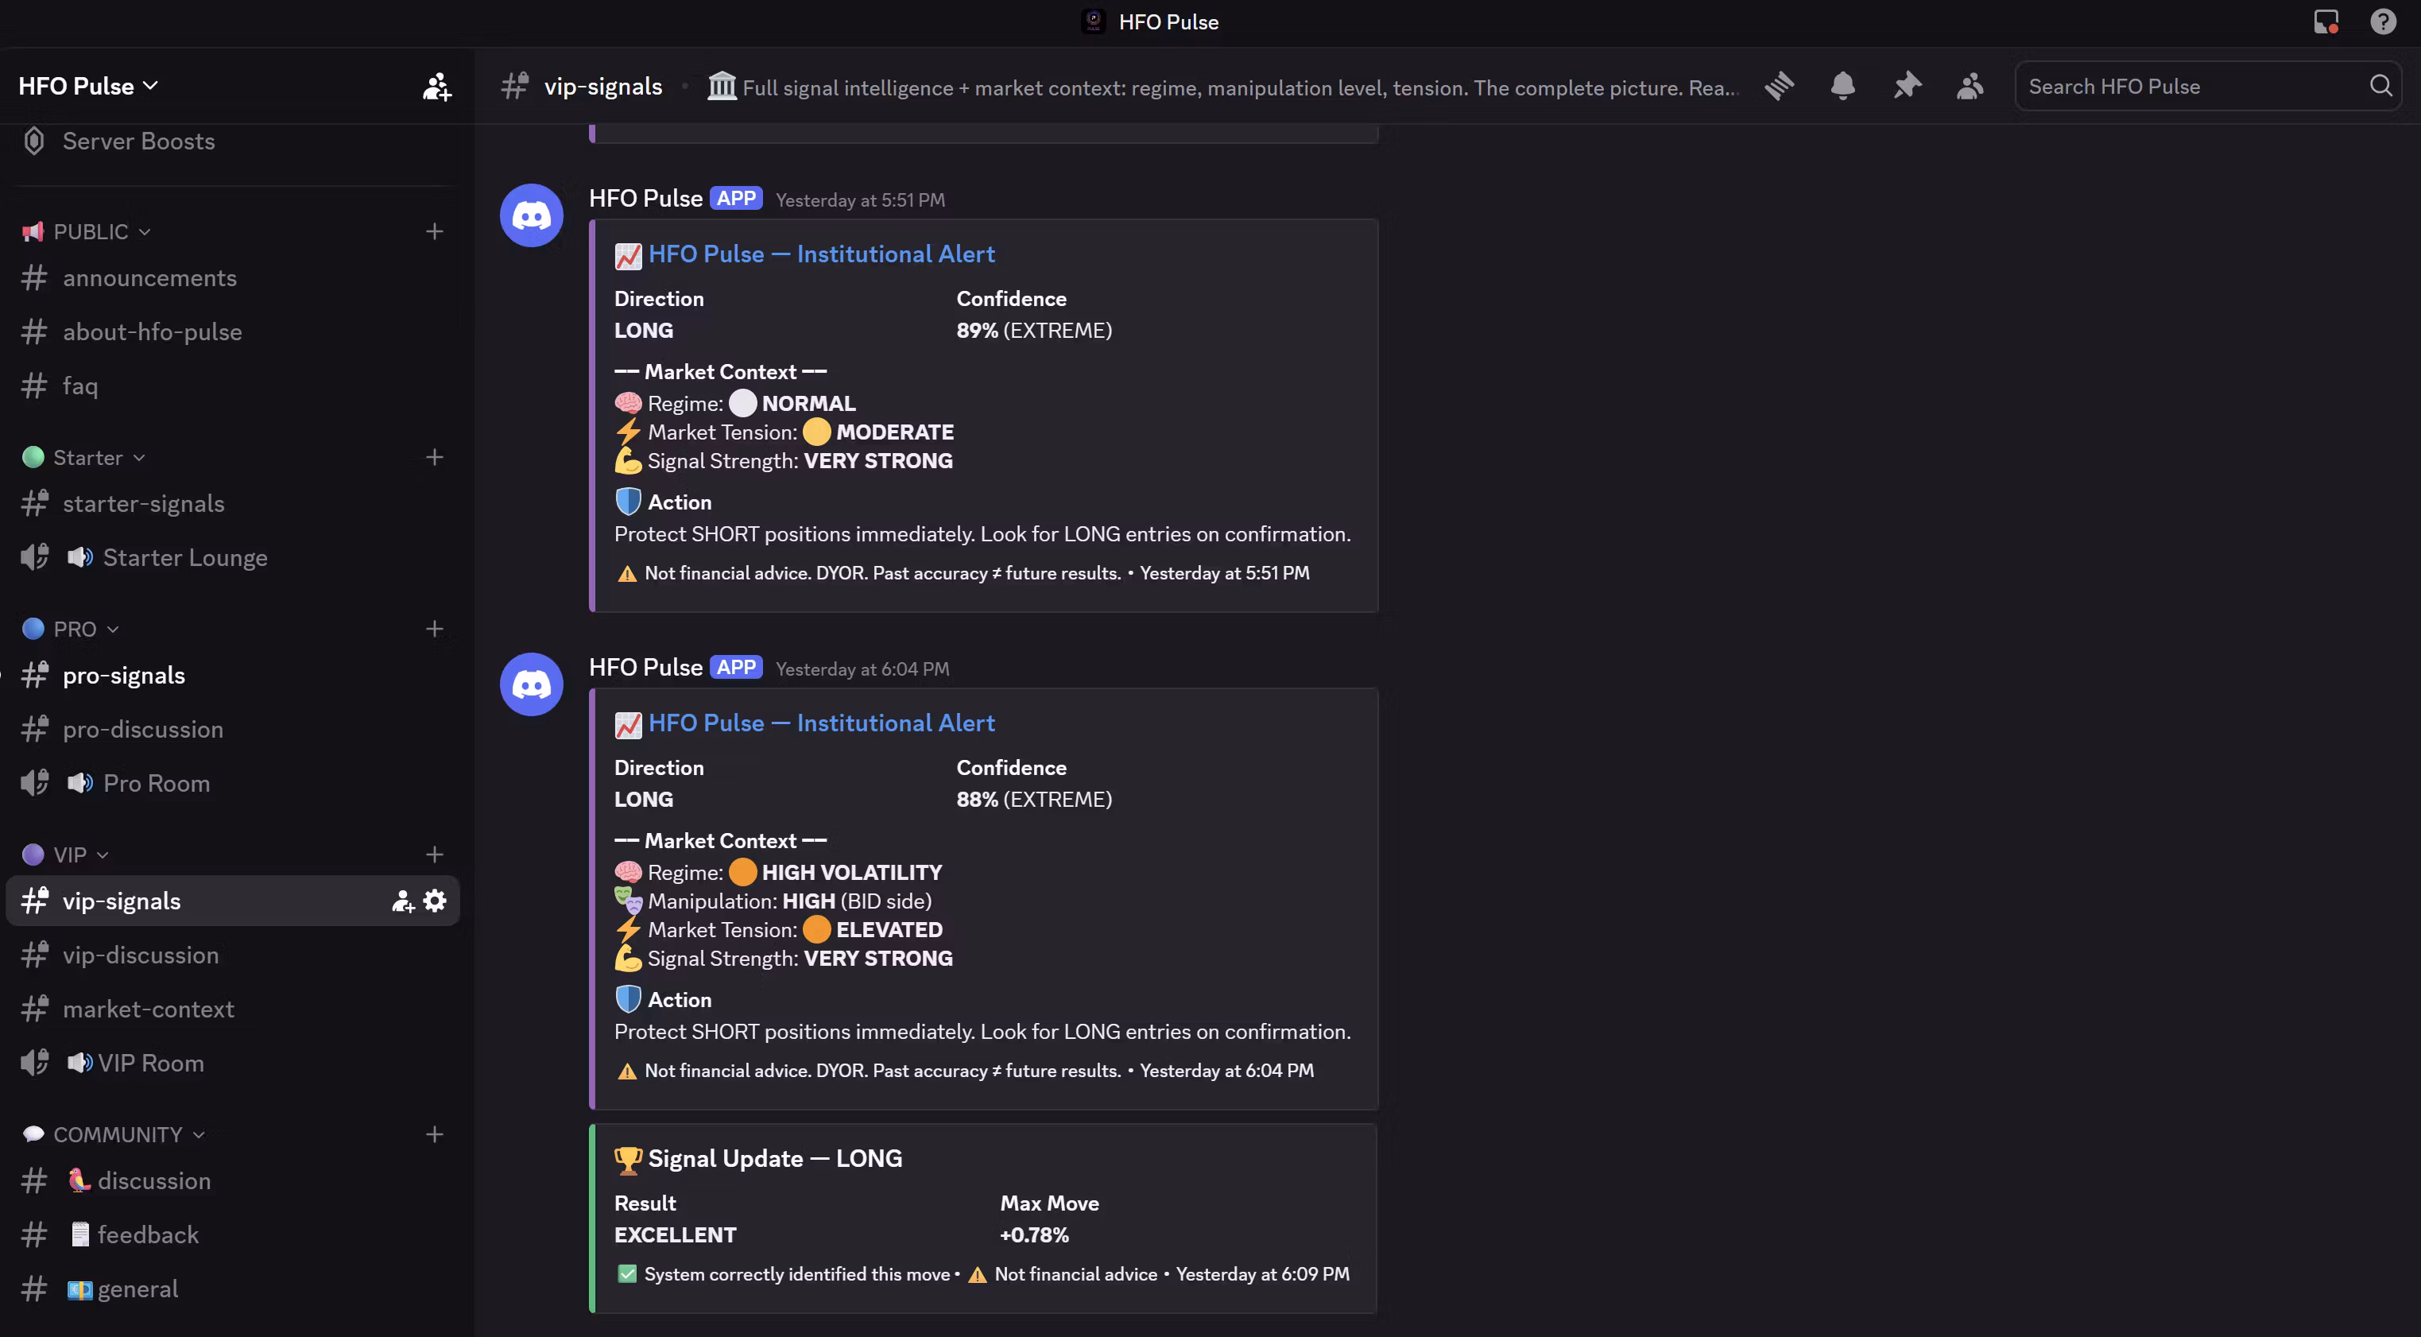The height and width of the screenshot is (1337, 2421).
Task: Add a channel to the PUBLIC category
Action: [434, 231]
